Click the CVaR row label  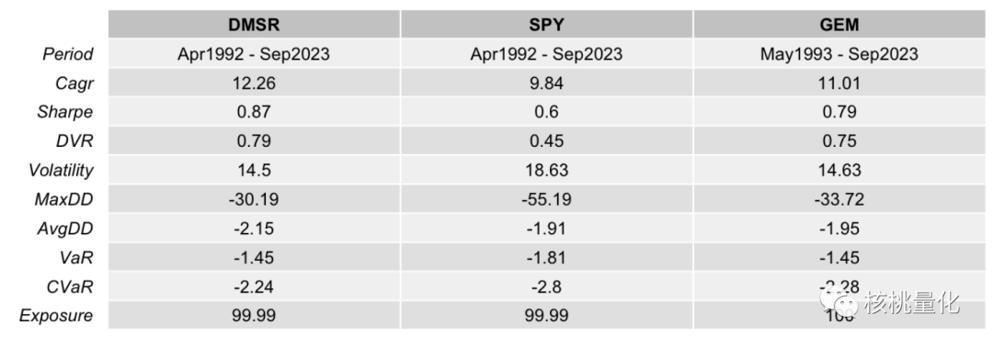click(72, 287)
